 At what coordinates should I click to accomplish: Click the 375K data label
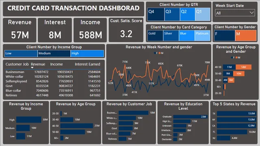[206, 95]
